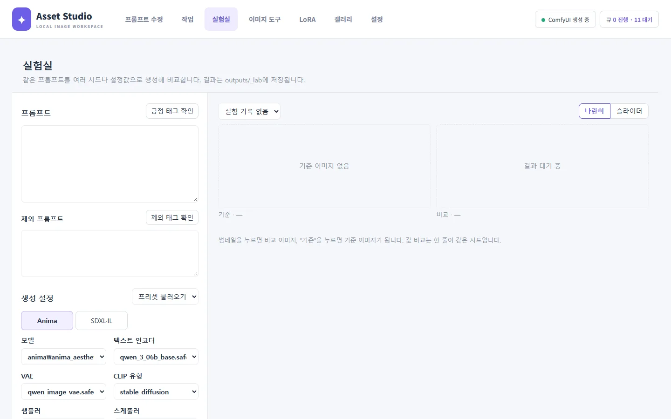
Task: Open the 설정 tab
Action: pyautogui.click(x=377, y=19)
